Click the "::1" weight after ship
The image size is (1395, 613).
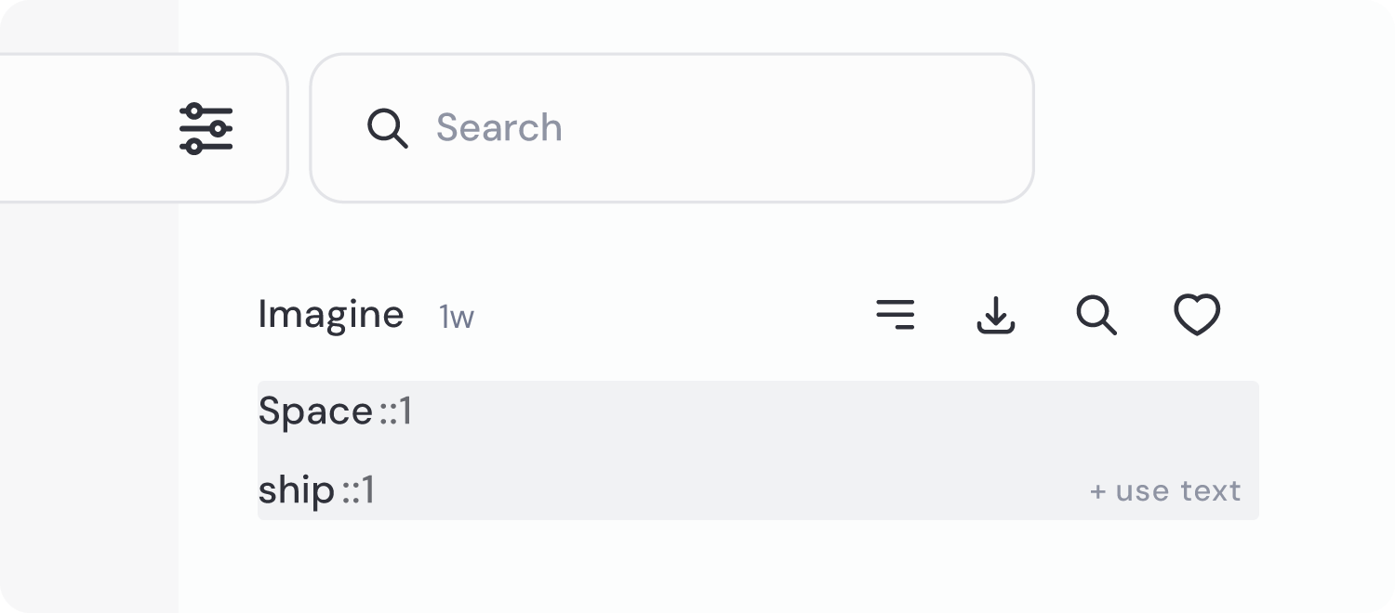tap(358, 490)
